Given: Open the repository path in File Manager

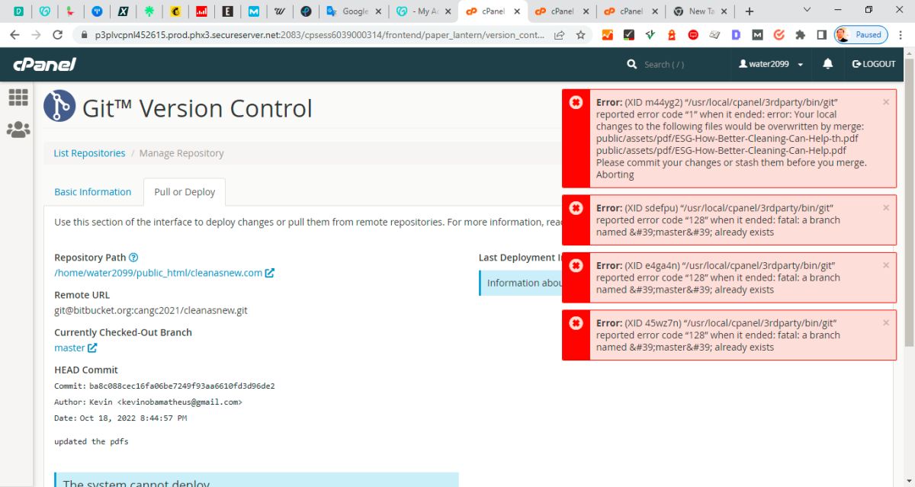Looking at the screenshot, I should click(164, 272).
